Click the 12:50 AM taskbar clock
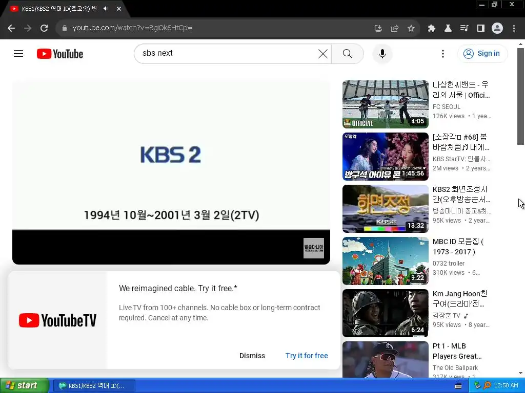 506,386
